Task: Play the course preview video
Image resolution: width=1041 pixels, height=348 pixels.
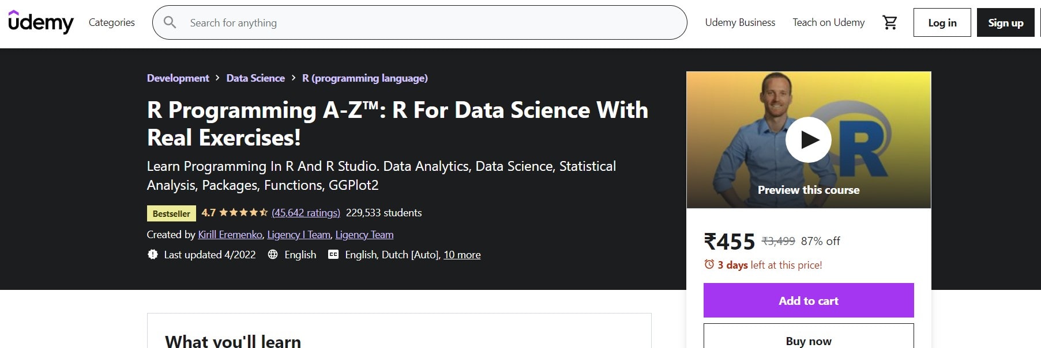Action: 808,140
